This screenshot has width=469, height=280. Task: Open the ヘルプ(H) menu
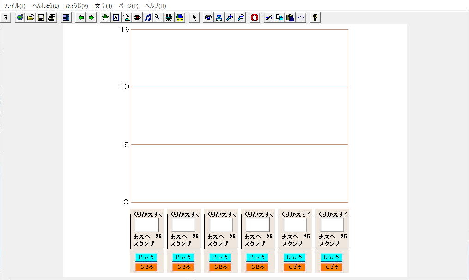(x=155, y=6)
